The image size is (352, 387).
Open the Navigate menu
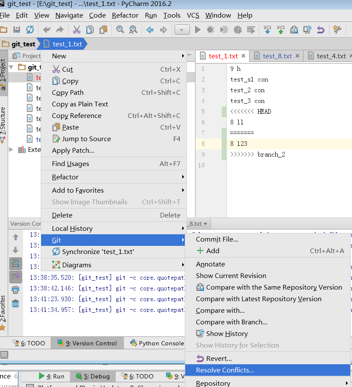[x=69, y=15]
